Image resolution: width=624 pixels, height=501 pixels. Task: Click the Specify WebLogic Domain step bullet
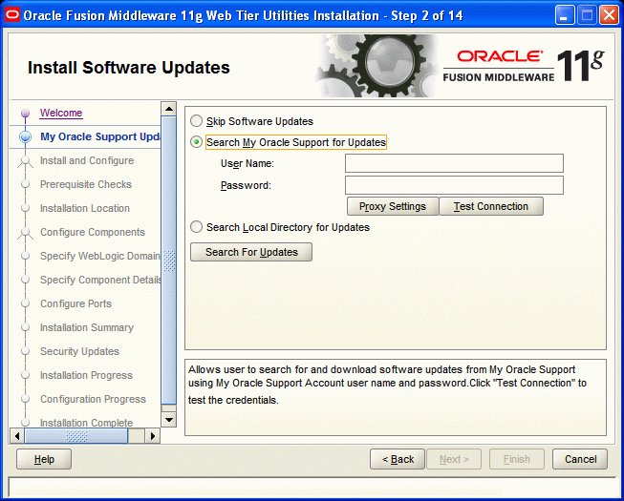pos(25,256)
